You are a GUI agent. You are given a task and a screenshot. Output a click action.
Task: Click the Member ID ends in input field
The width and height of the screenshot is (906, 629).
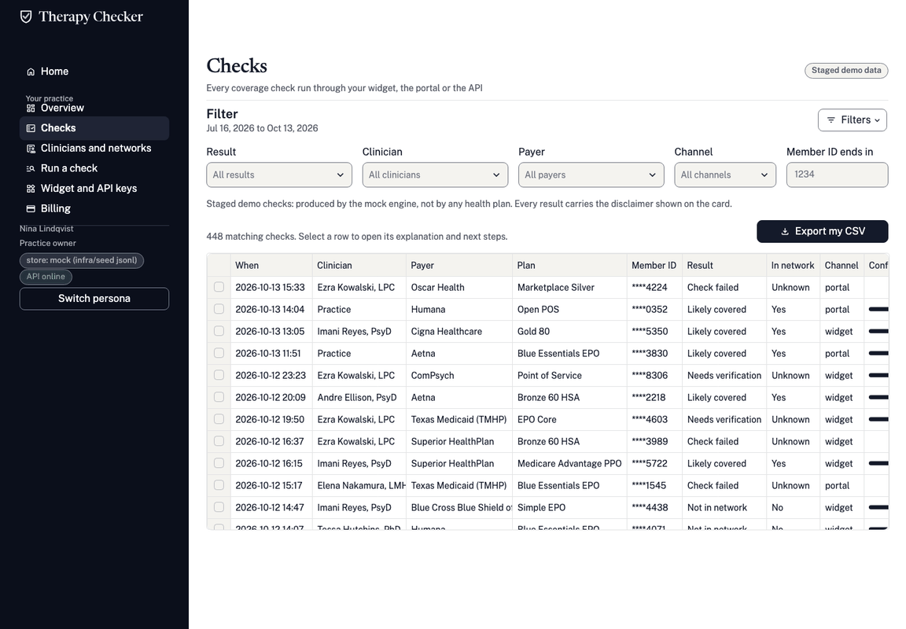(838, 175)
